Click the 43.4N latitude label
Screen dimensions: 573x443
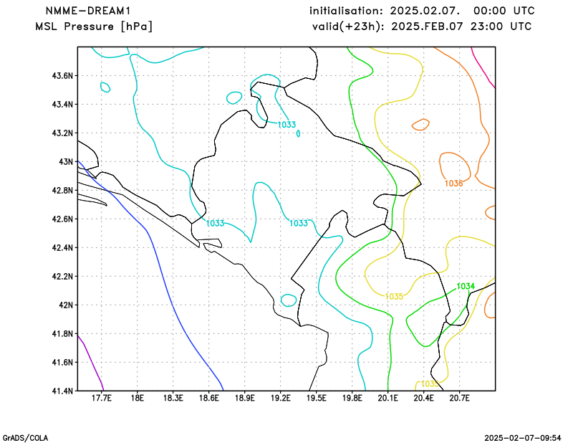click(x=62, y=105)
